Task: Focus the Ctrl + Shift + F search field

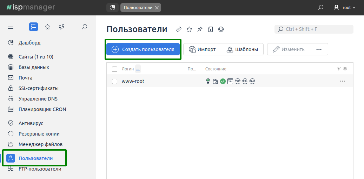Action: 314,29
